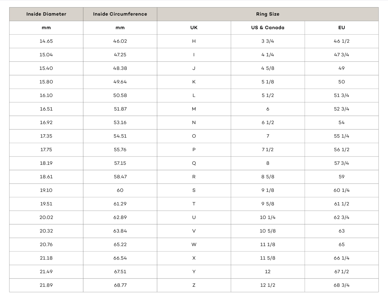The image size is (388, 301).
Task: Click the Ring Size header cell
Action: tap(268, 14)
